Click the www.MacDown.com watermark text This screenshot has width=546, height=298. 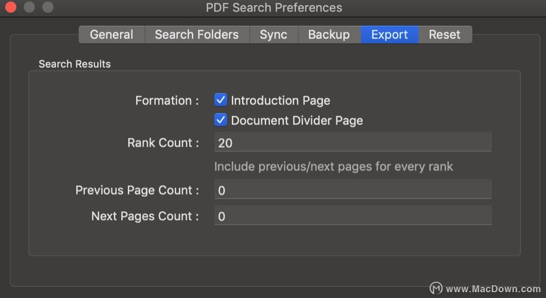pyautogui.click(x=493, y=289)
